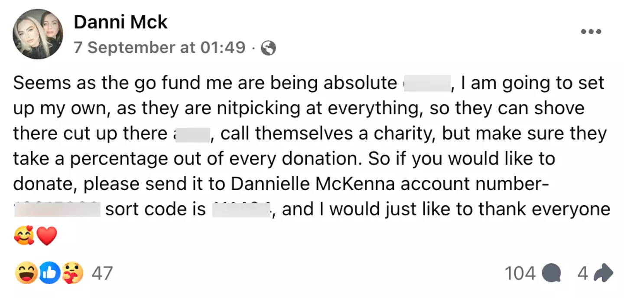
Task: Click the share arrow icon
Action: tap(604, 273)
